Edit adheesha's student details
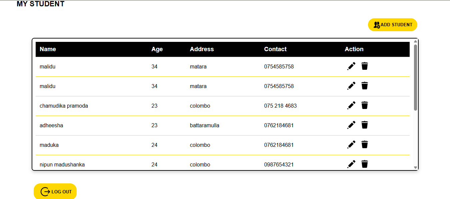Screen dimensions: 450x199 (351, 125)
